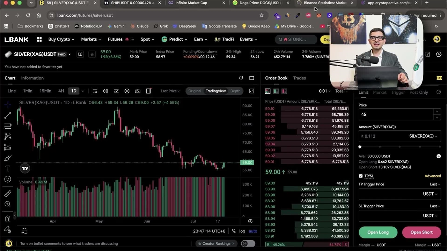This screenshot has height=251, width=447.
Task: Open the LBank apps grid menu
Action: (39, 39)
